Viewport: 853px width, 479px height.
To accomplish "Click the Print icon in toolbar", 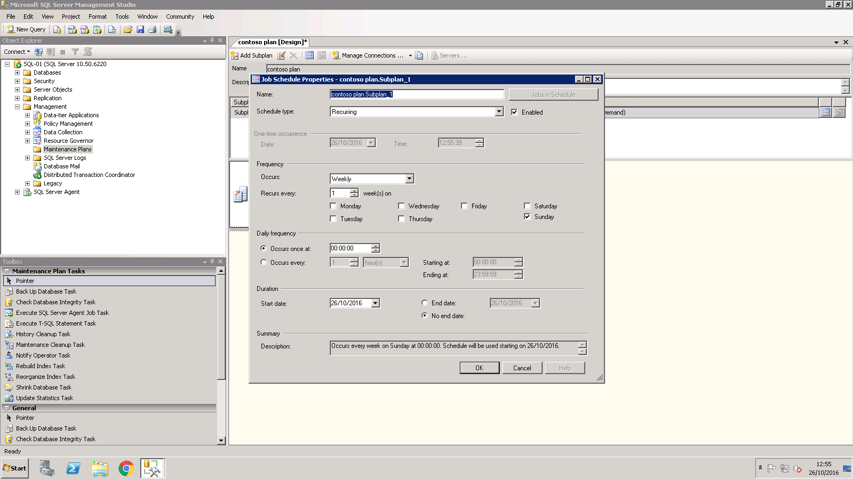I will tap(153, 29).
